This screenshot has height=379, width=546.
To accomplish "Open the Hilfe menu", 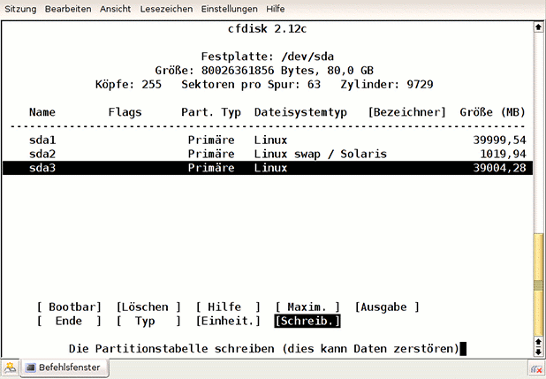I will [x=276, y=9].
